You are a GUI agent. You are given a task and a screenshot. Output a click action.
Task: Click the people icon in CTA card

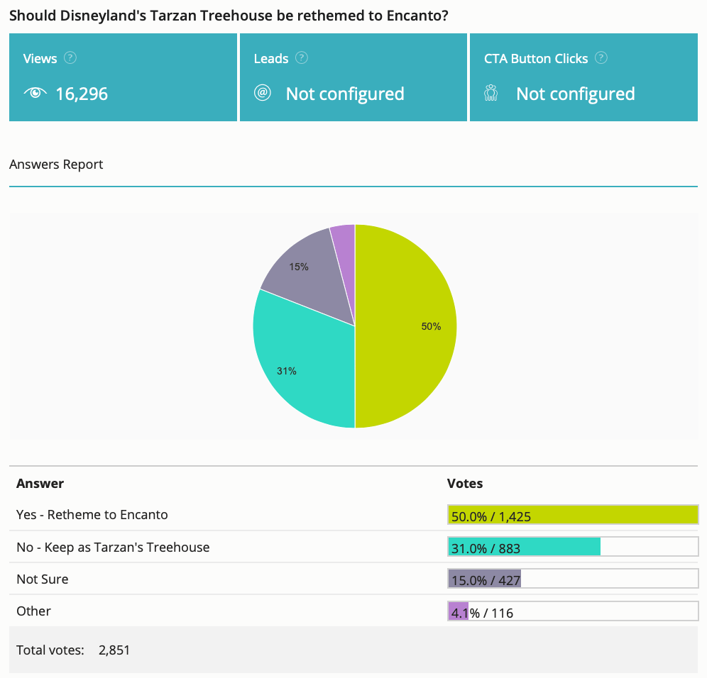pyautogui.click(x=490, y=93)
